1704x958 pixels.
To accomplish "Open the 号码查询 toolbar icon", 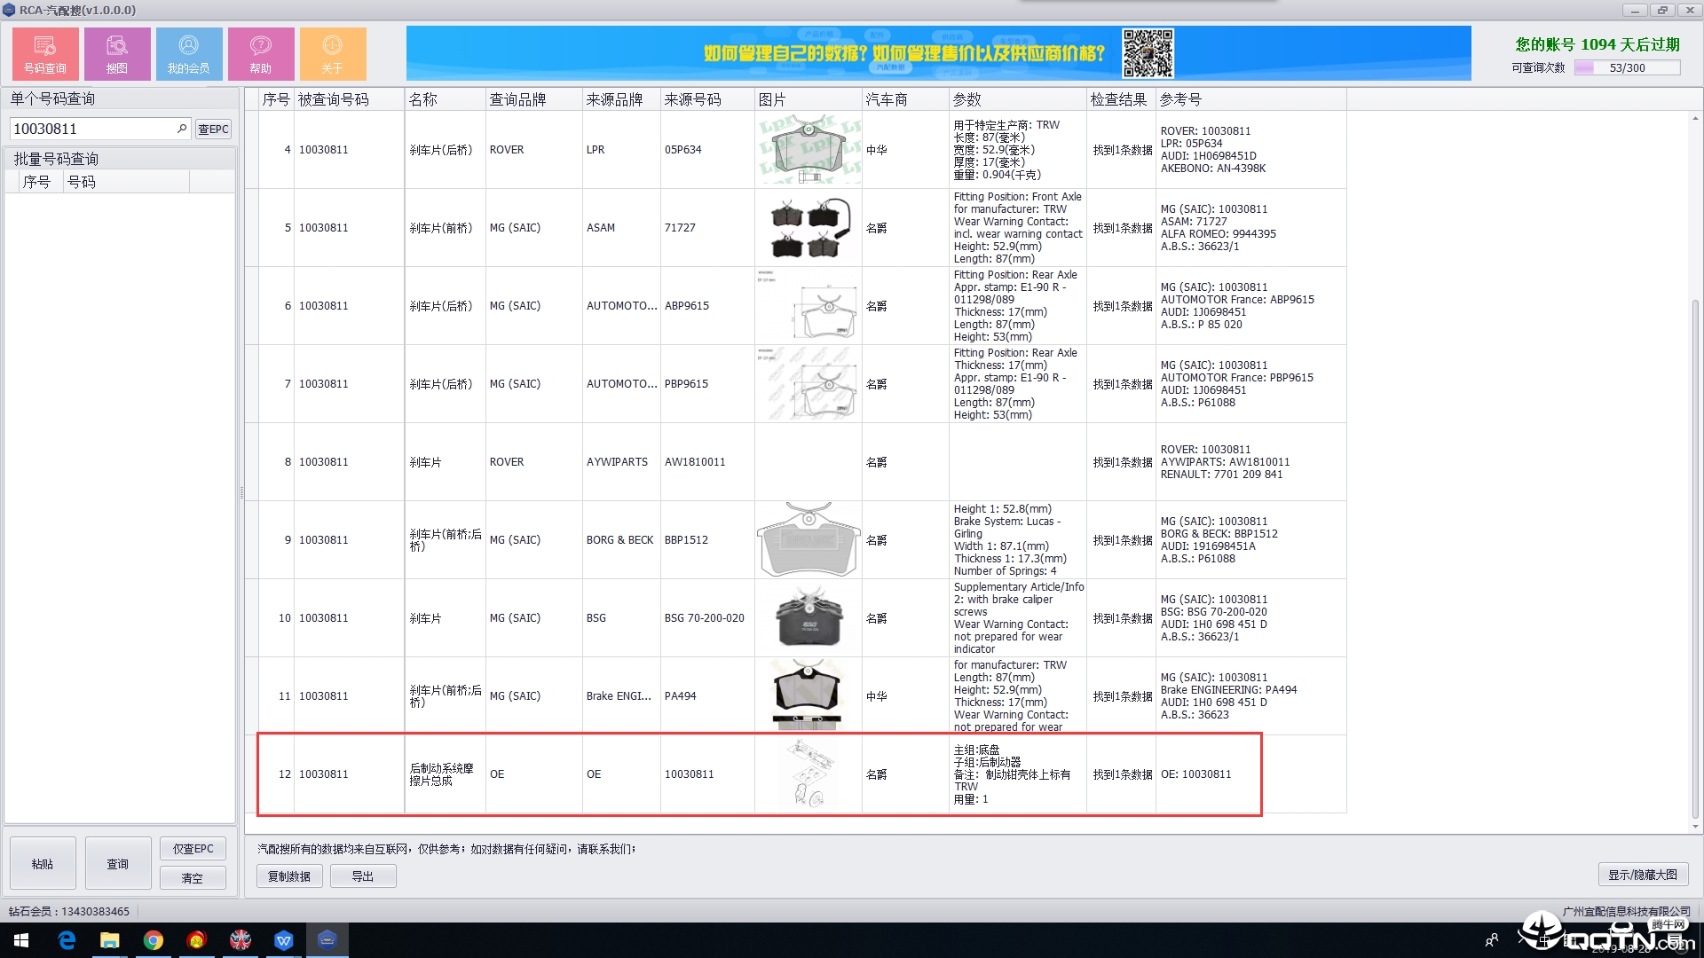I will (45, 53).
